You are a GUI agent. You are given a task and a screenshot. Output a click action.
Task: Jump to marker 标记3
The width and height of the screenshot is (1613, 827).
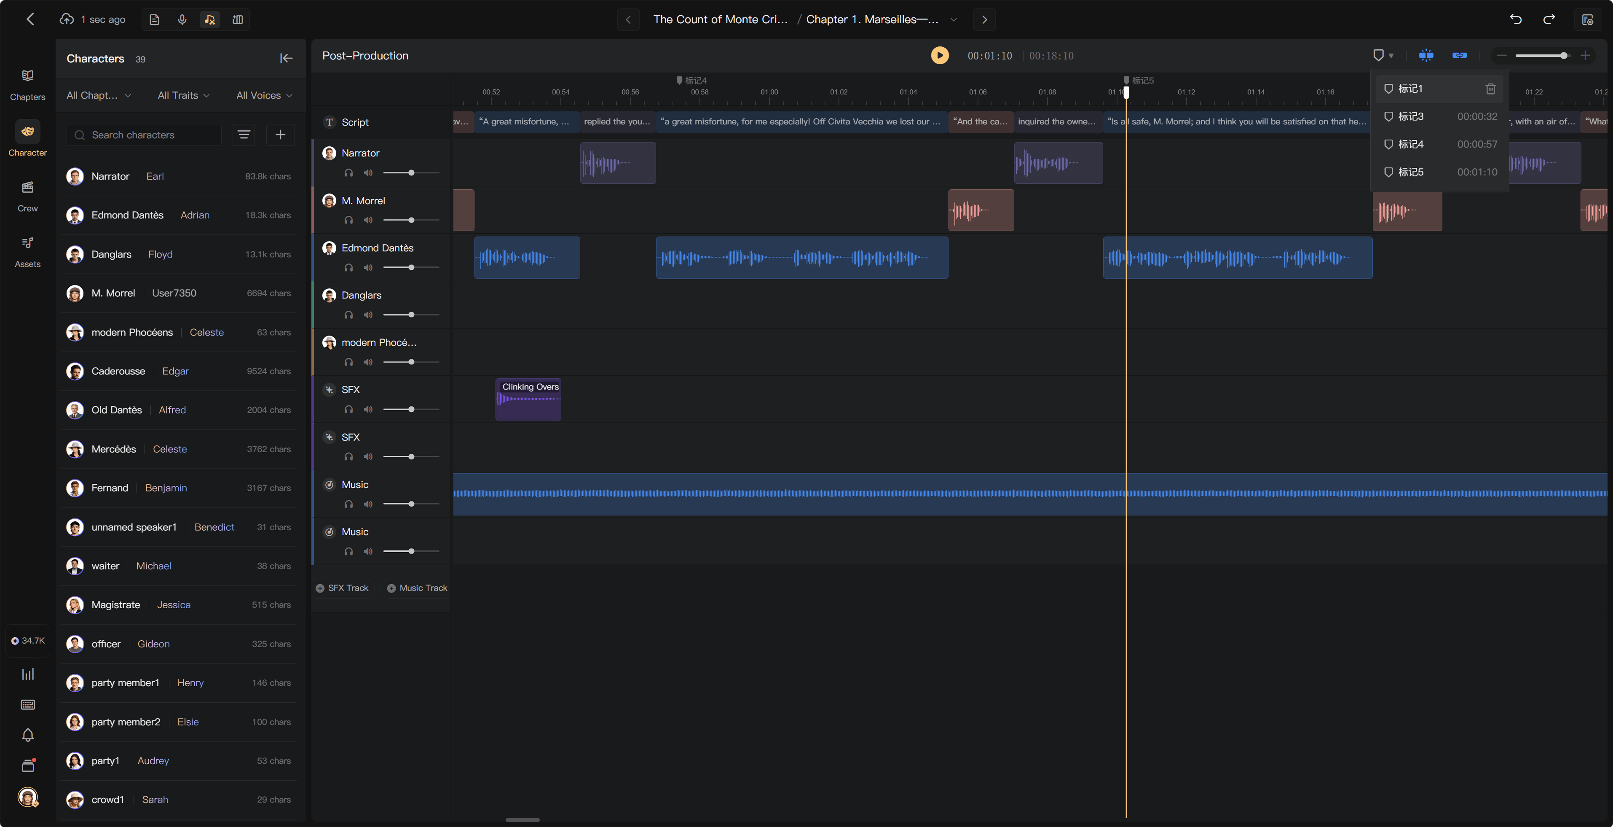pos(1439,116)
